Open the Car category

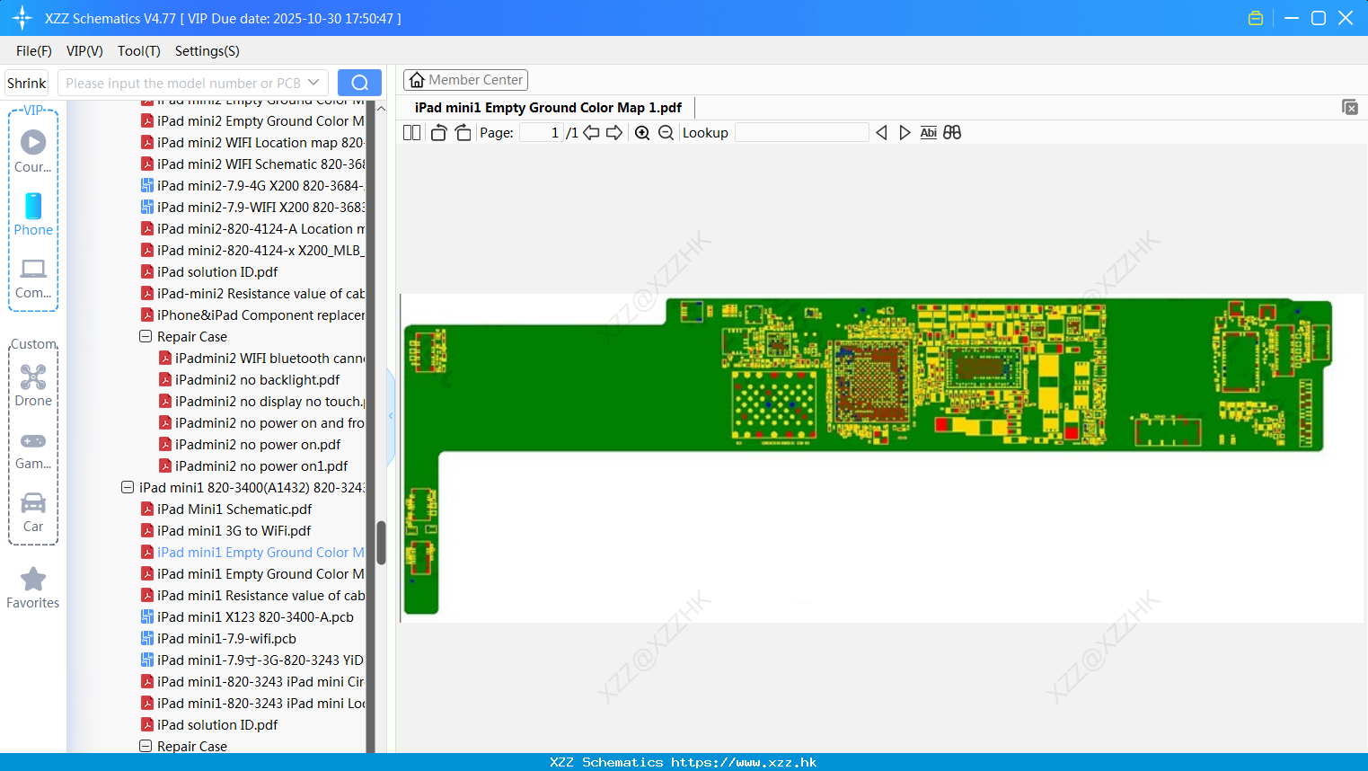click(x=33, y=512)
